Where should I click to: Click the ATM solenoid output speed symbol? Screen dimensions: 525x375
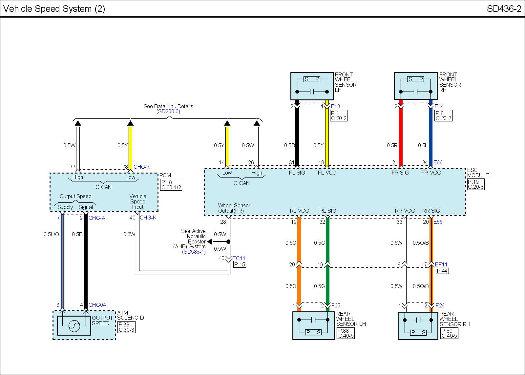[74, 325]
